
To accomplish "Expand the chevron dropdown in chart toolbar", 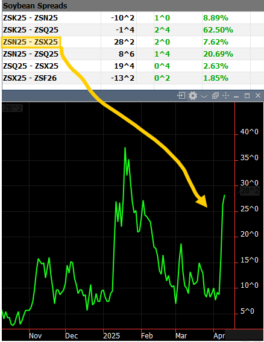I will click(204, 96).
